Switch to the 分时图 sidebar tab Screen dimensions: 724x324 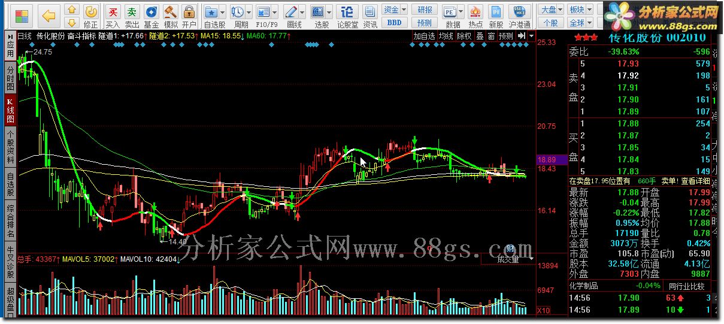(11, 78)
